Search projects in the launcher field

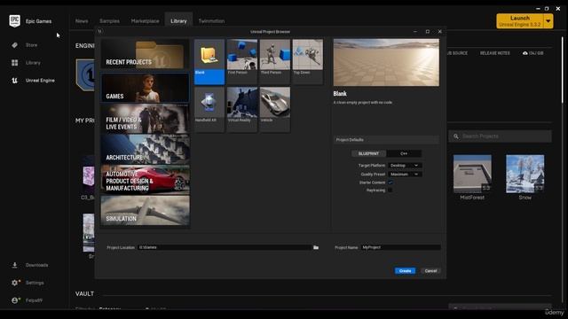(500, 136)
